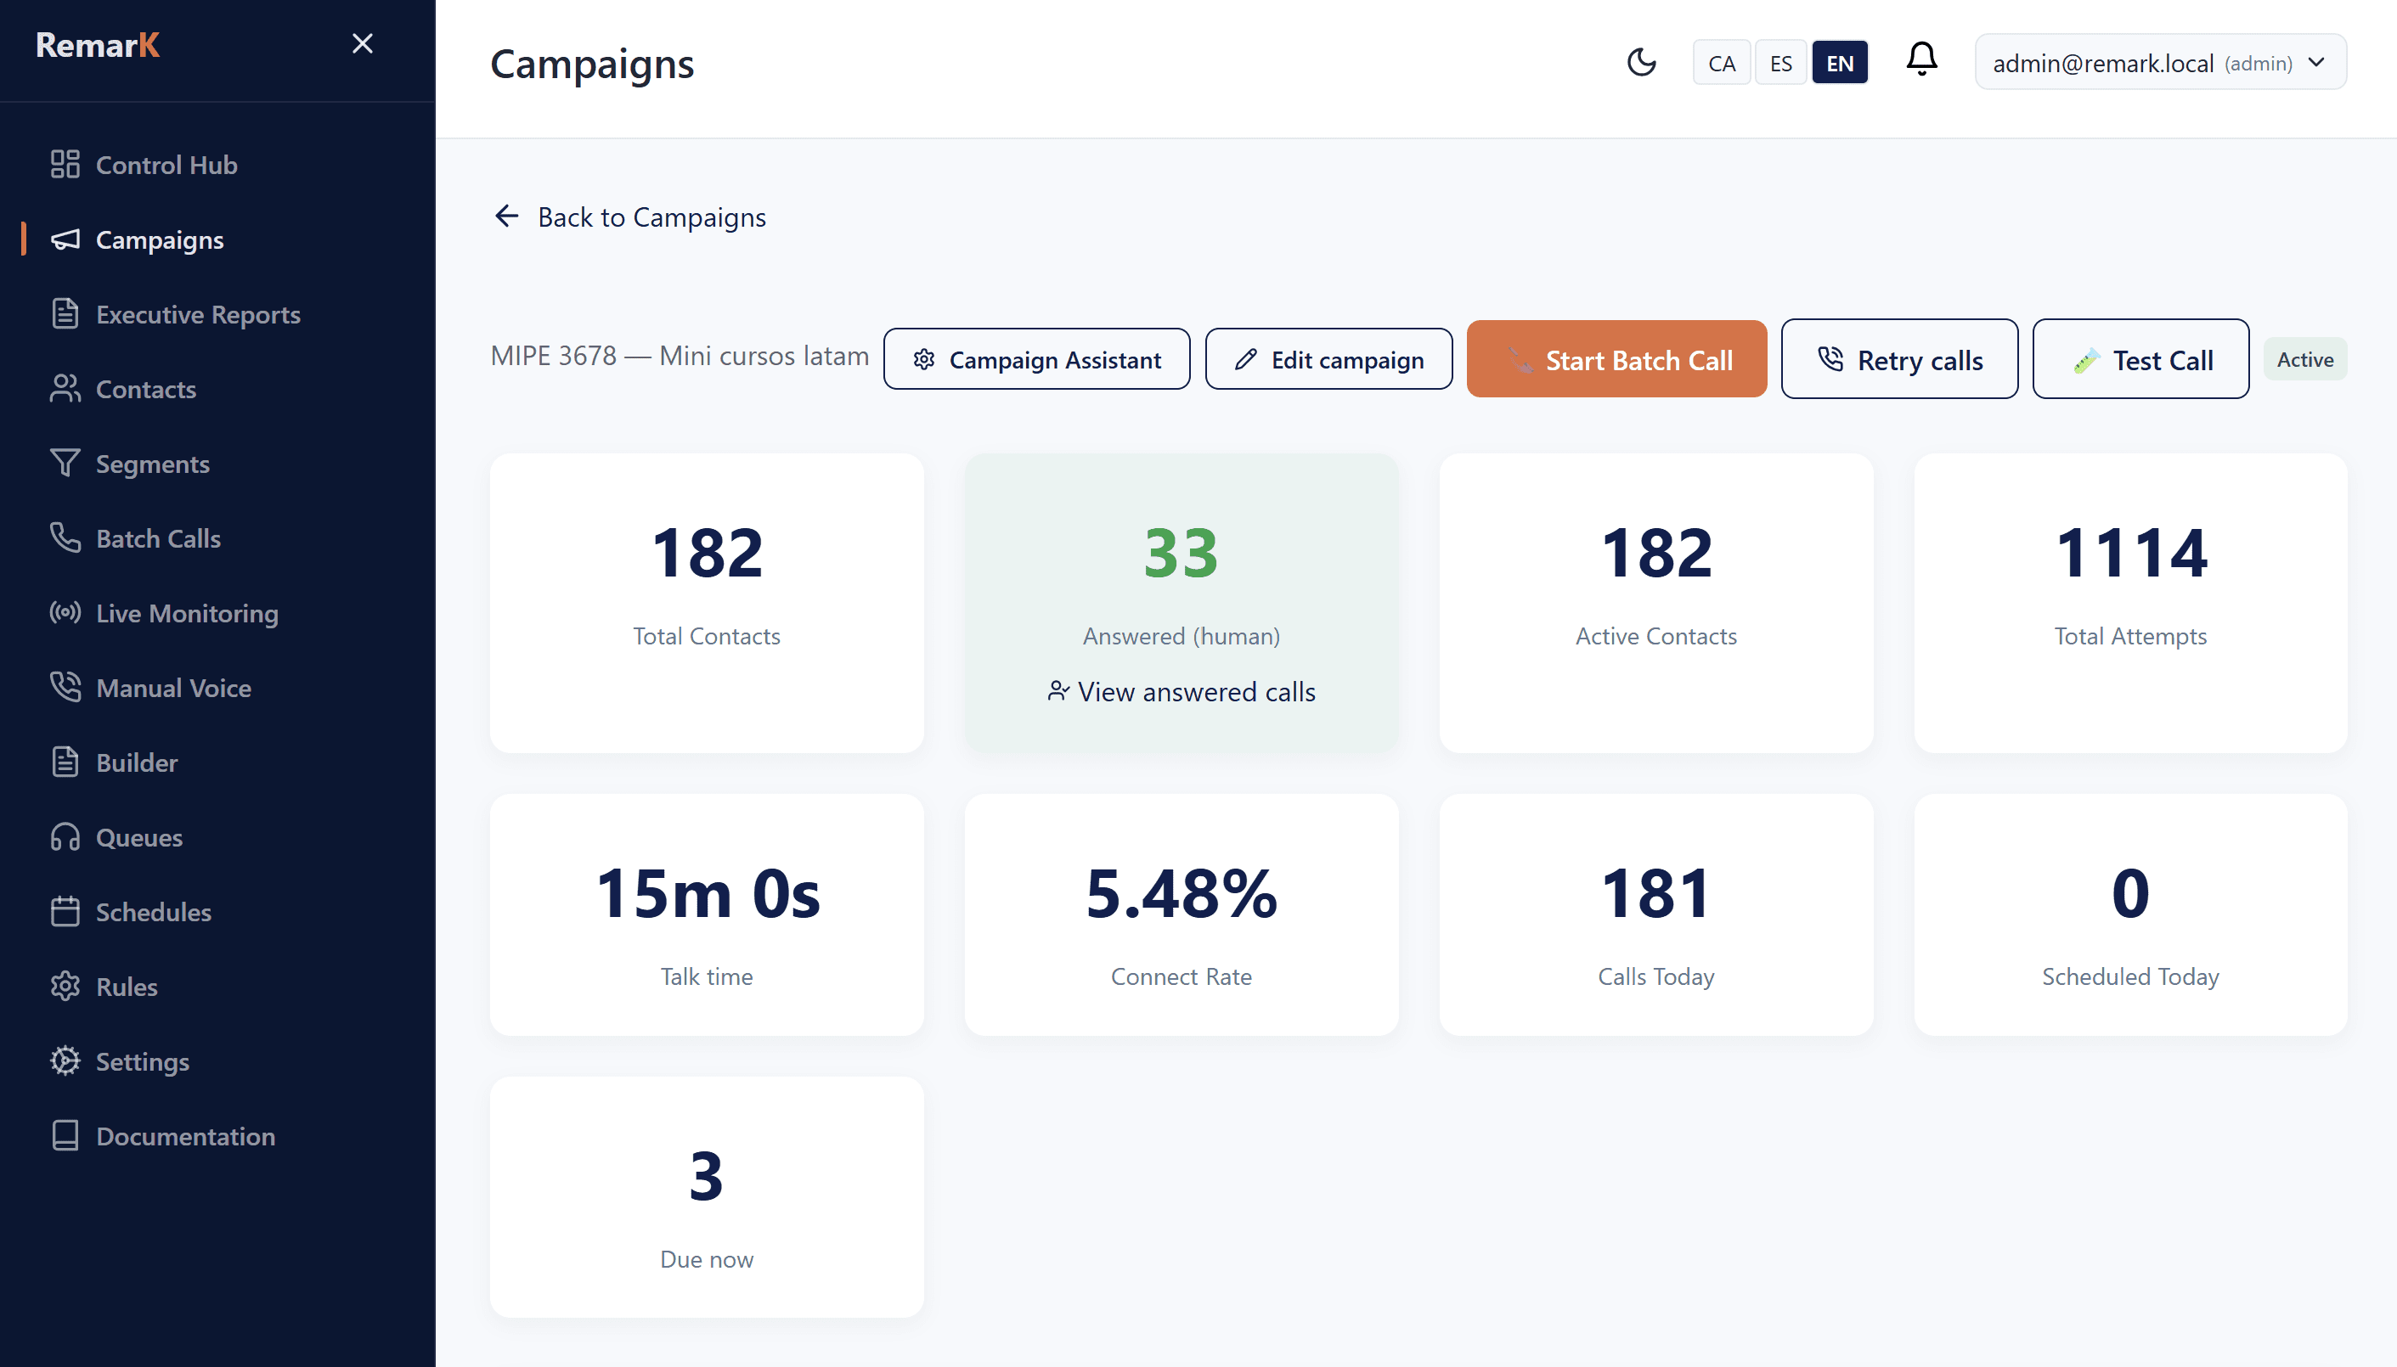
Task: Switch language to CA
Action: point(1721,63)
